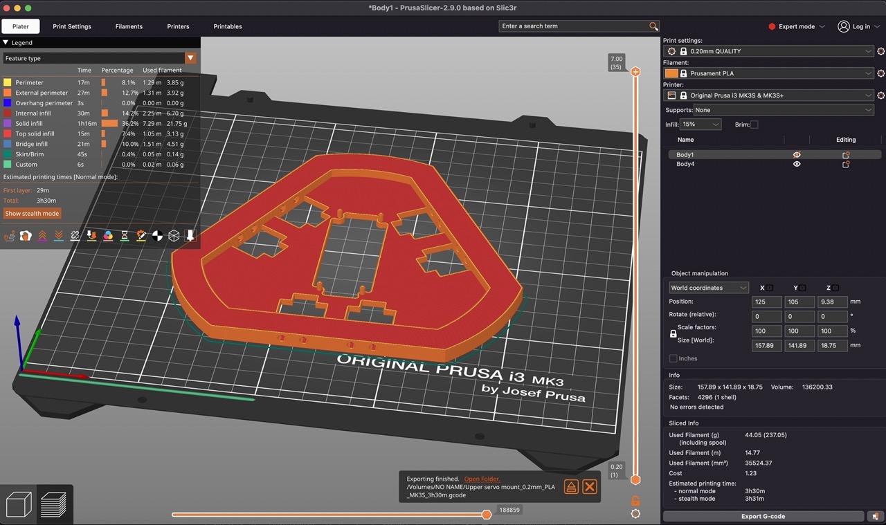Dismiss the exporting finished notification
Viewport: 886px width, 525px height.
point(590,487)
